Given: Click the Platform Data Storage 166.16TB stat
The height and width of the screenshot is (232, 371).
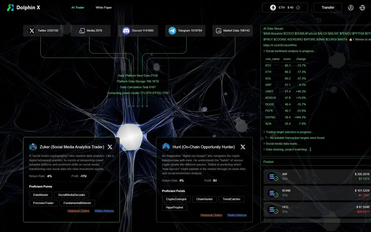Looking at the screenshot, I should click(138, 81).
